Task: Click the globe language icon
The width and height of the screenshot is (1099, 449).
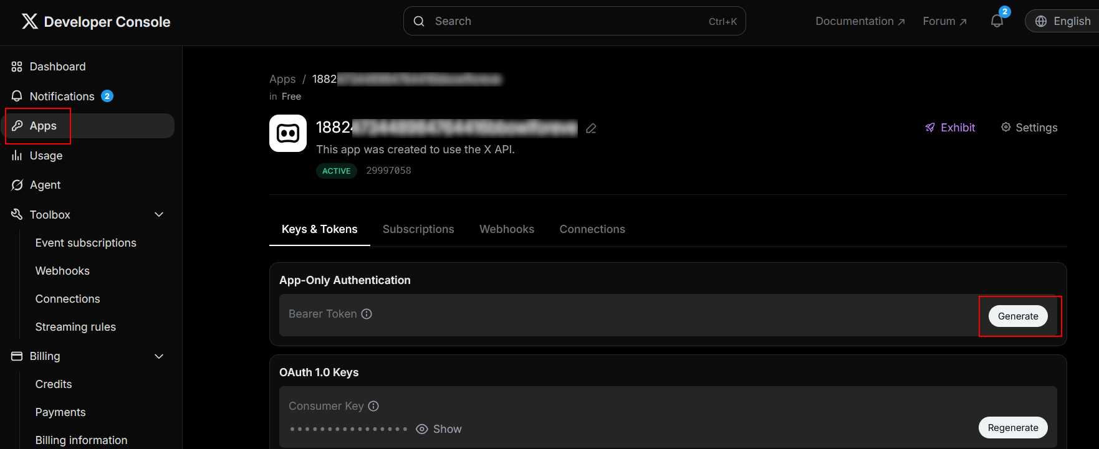Action: 1041,21
